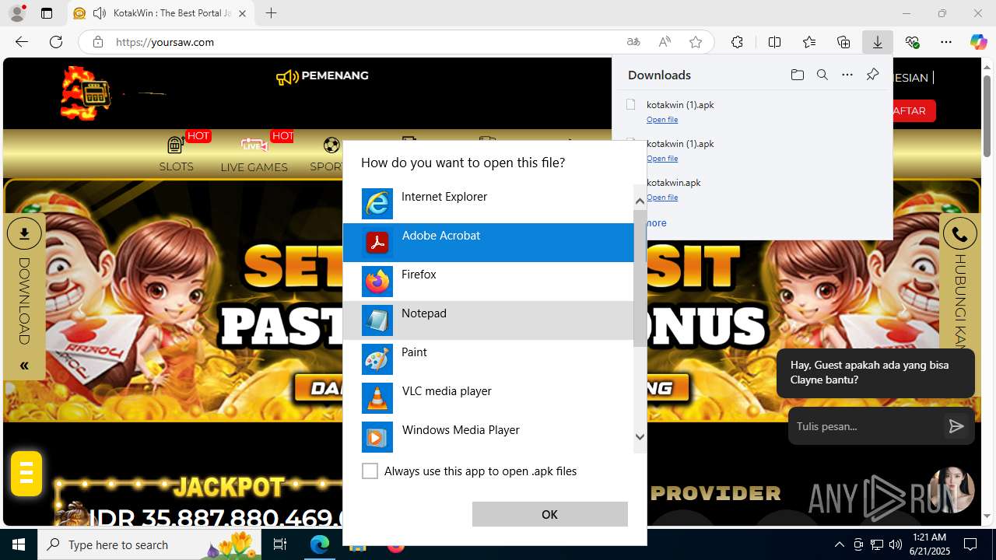
Task: Send chat message arrow button
Action: tap(956, 426)
